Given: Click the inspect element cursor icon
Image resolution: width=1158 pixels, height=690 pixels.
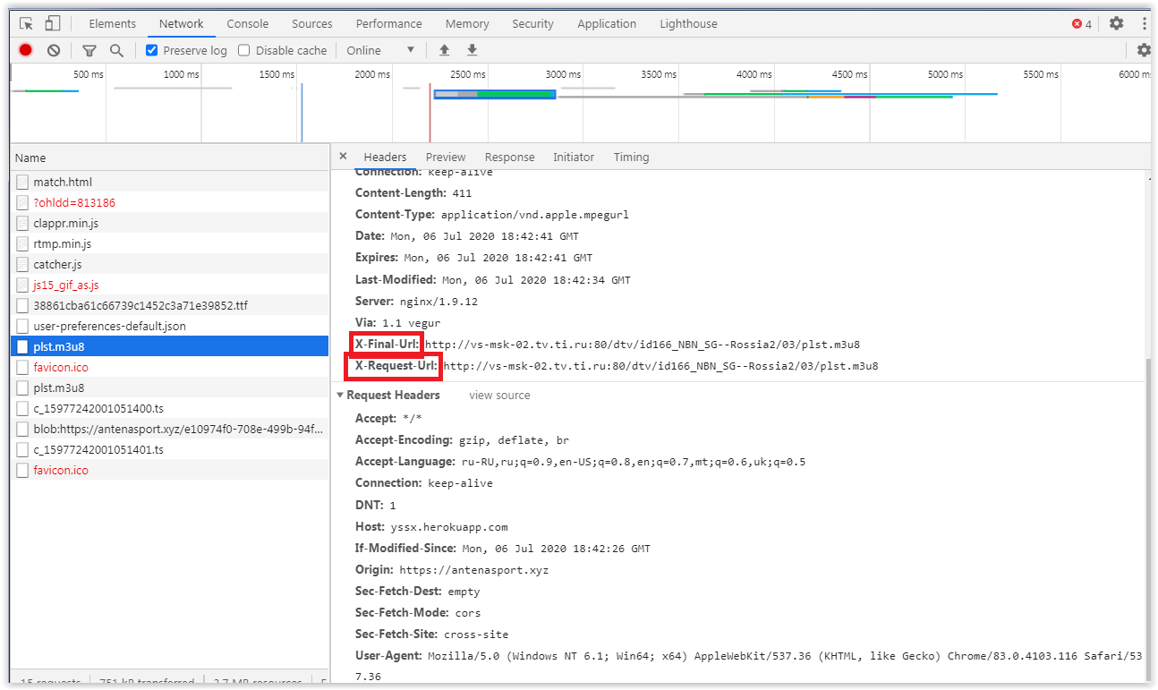Looking at the screenshot, I should pos(26,24).
